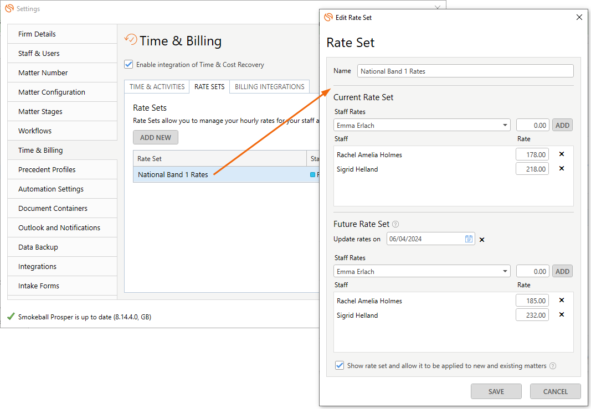Open current rate set staff dropdown

tap(422, 125)
